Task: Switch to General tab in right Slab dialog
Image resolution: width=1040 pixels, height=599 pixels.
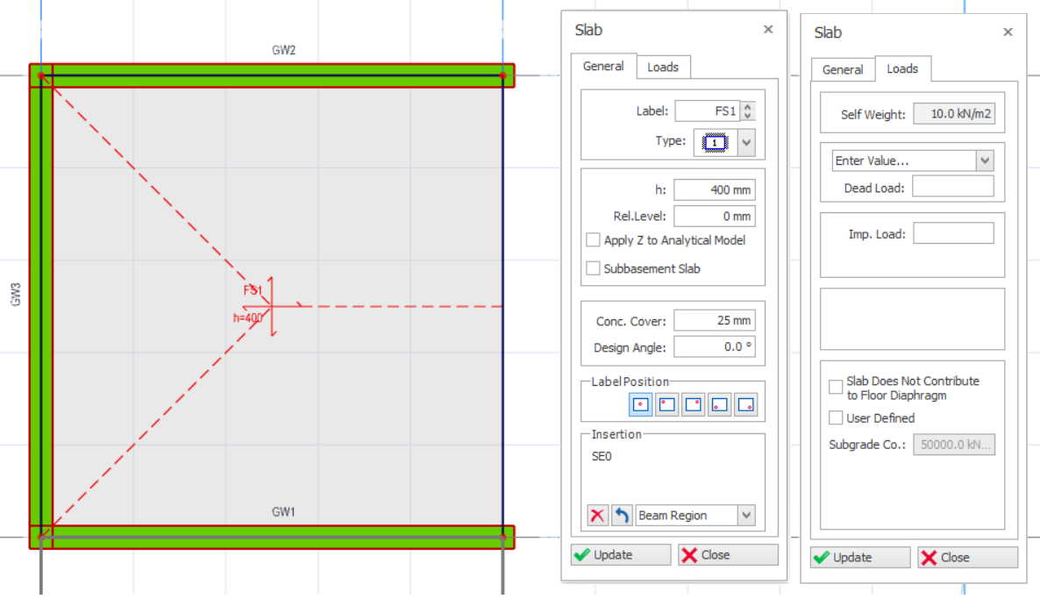Action: [x=842, y=70]
